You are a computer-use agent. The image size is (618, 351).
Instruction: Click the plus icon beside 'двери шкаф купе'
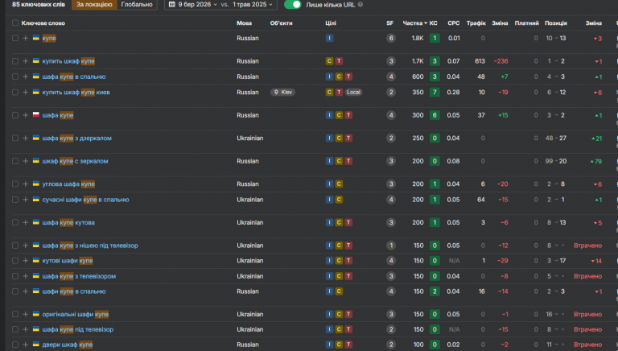tap(26, 345)
